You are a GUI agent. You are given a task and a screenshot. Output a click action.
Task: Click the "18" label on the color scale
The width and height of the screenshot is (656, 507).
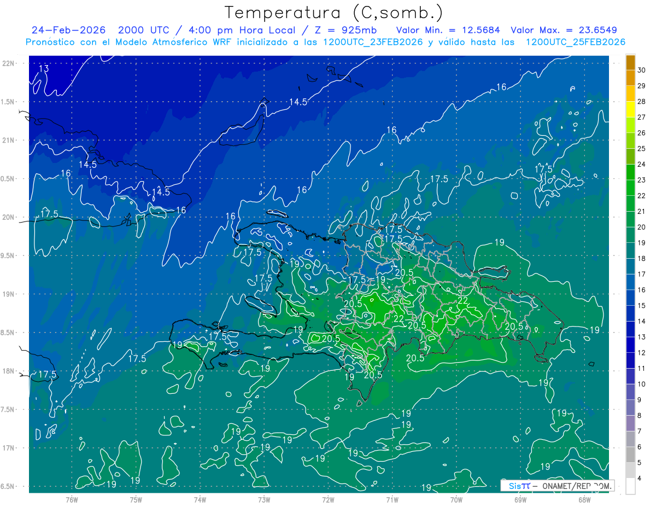pos(642,259)
